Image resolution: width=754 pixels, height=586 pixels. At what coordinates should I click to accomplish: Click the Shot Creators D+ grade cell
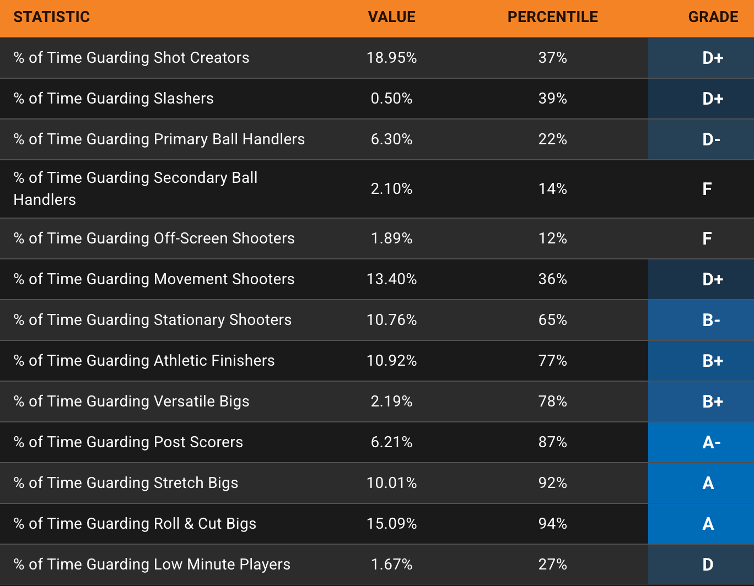712,58
